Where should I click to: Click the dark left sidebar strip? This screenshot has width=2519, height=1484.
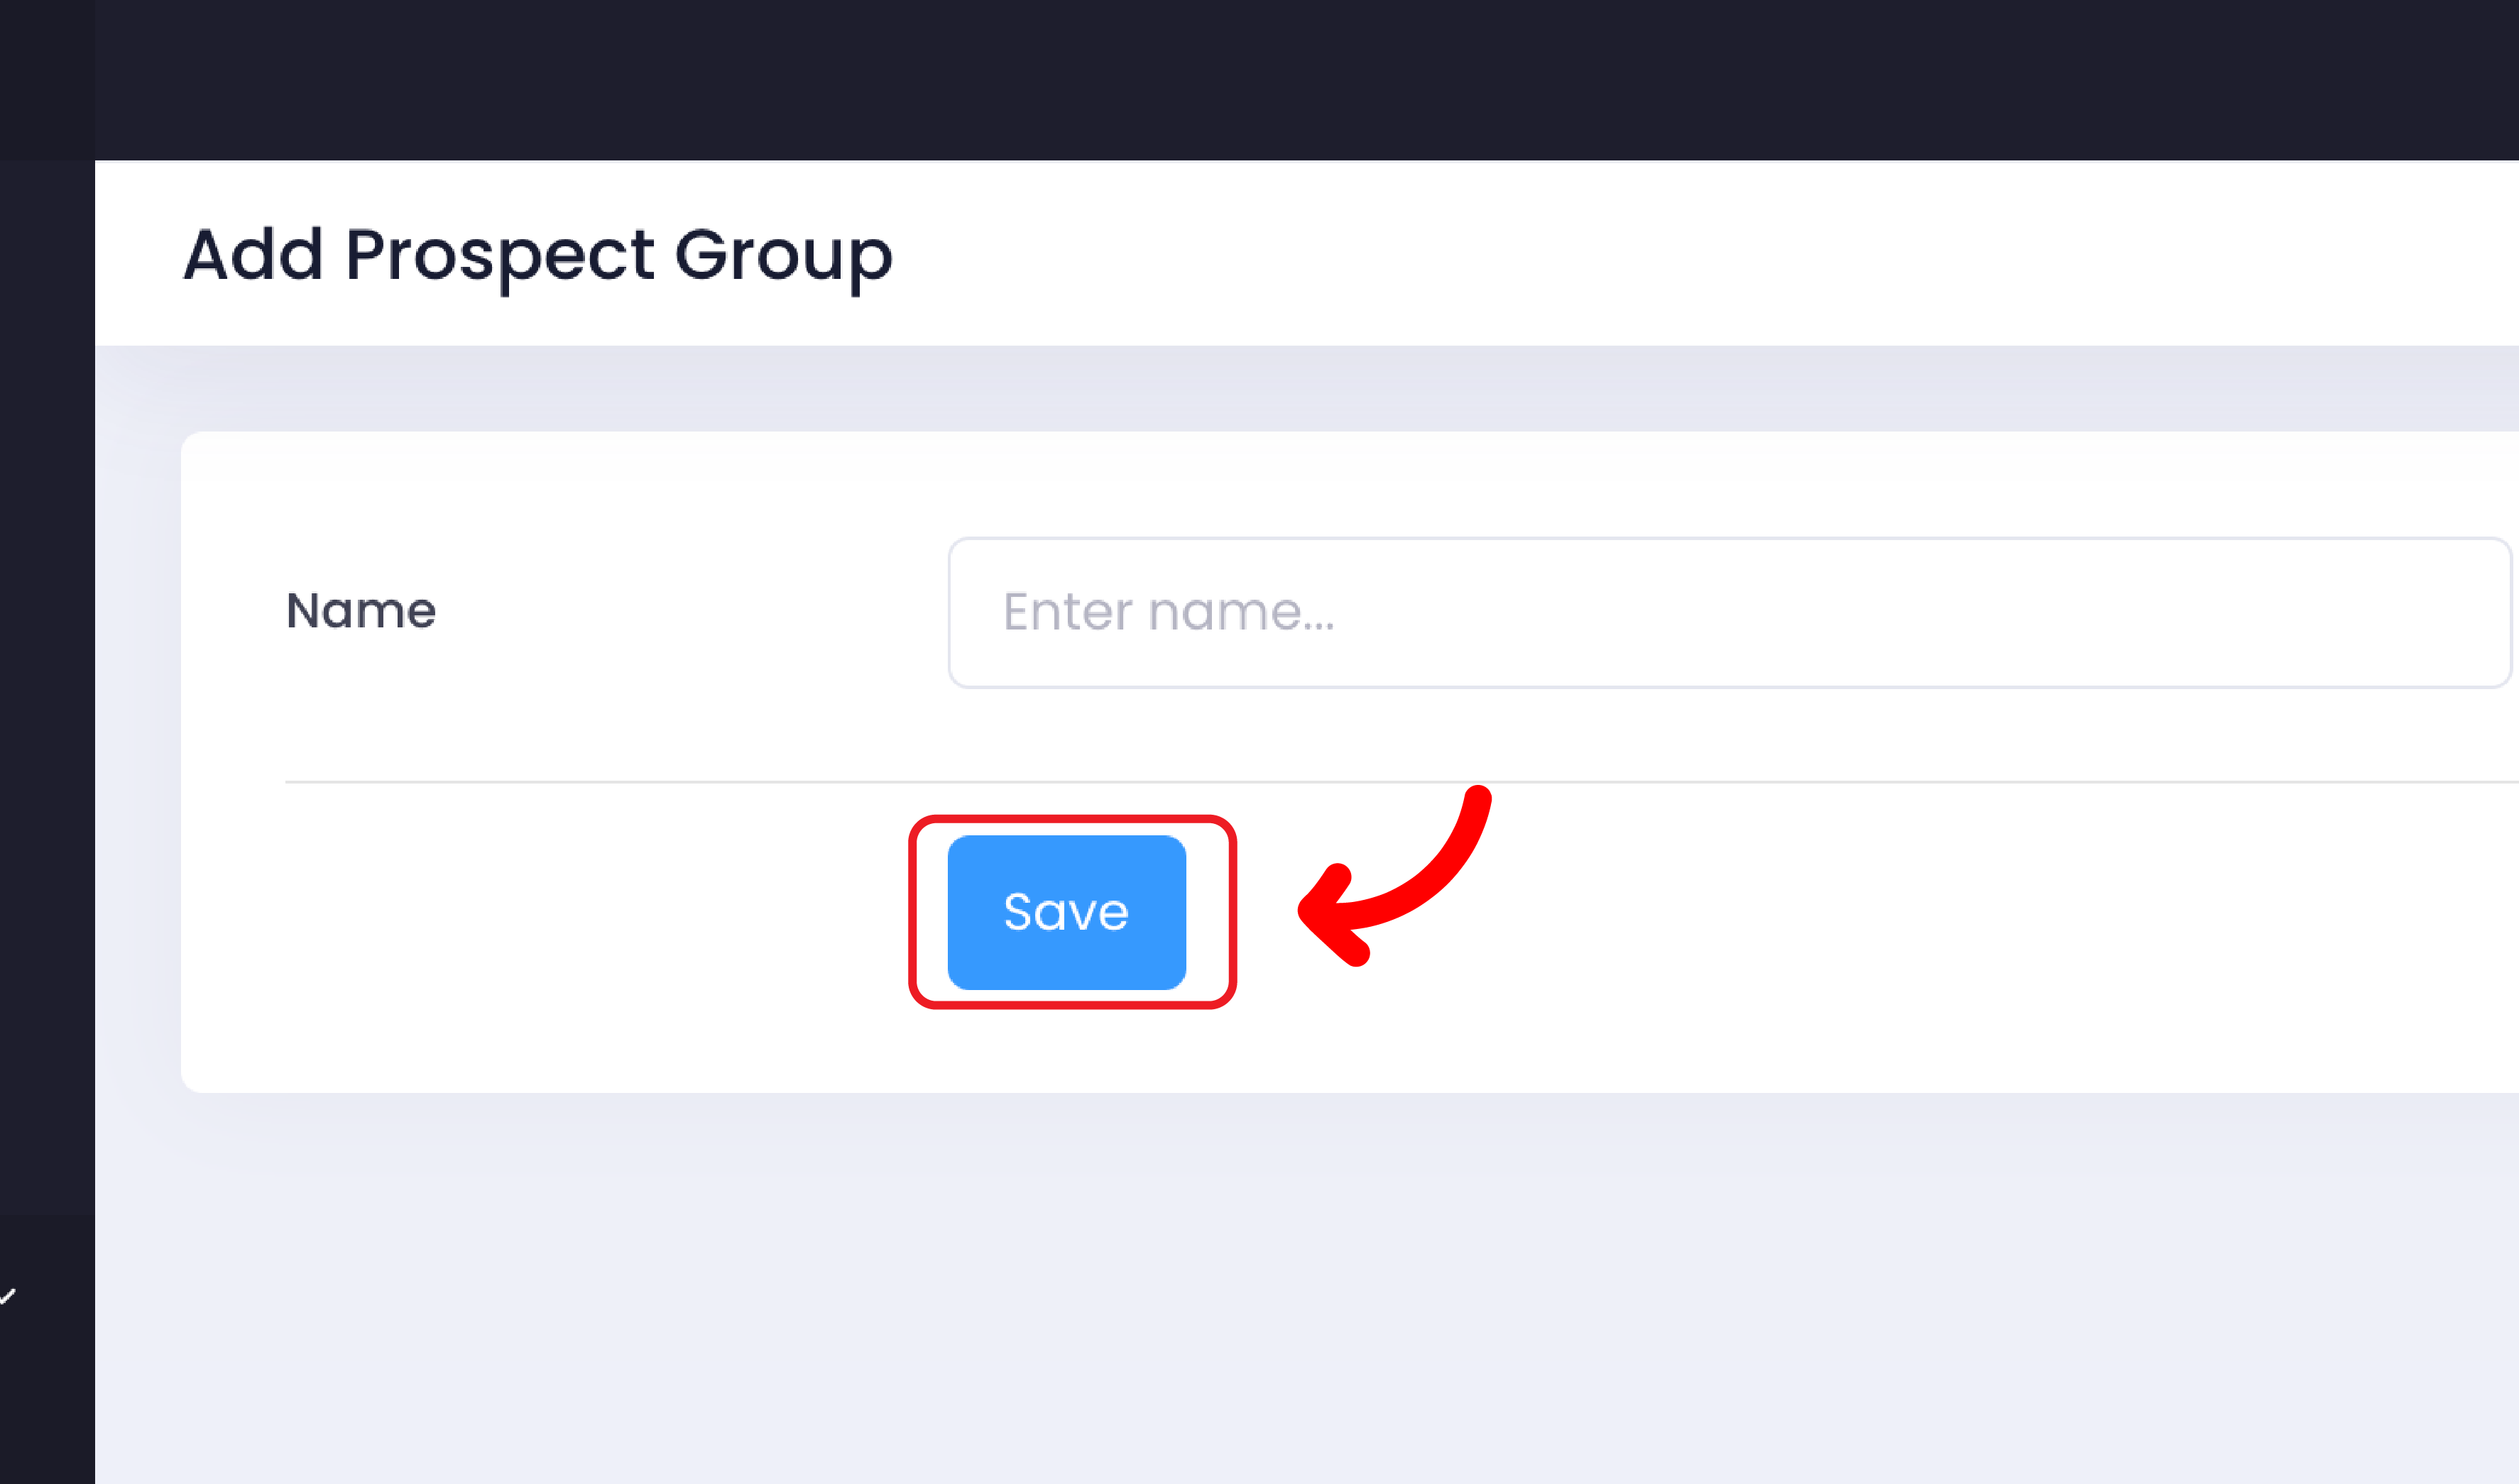coord(47,700)
